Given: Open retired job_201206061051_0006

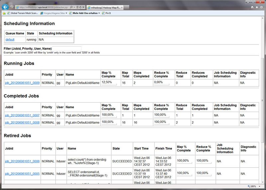Looking at the screenshot, I should pos(22,161).
